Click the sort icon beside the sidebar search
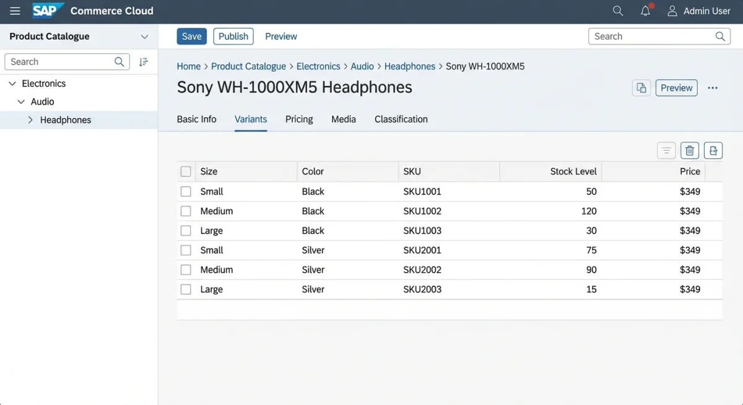743x405 pixels. [x=144, y=61]
